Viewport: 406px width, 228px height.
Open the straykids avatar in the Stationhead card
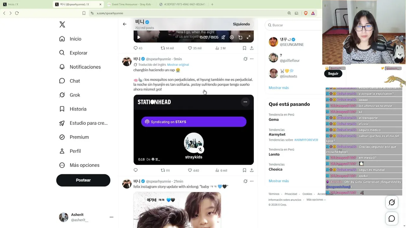194,142
